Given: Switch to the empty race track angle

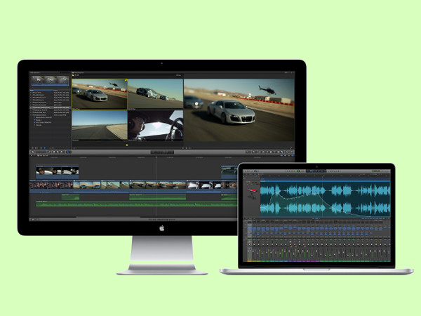Looking at the screenshot, I should tap(100, 126).
